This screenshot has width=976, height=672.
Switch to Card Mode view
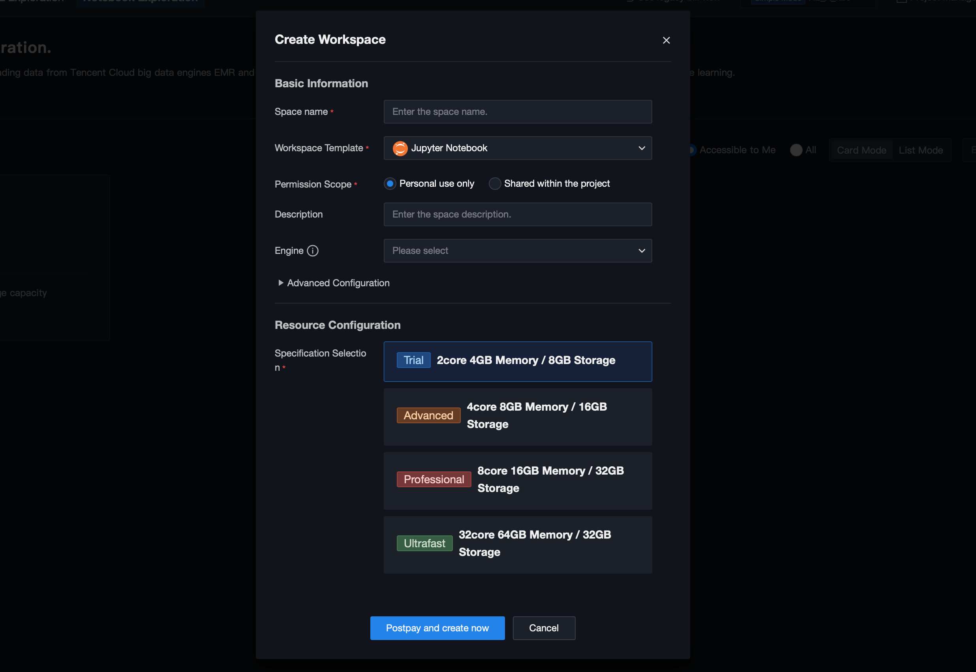point(861,150)
